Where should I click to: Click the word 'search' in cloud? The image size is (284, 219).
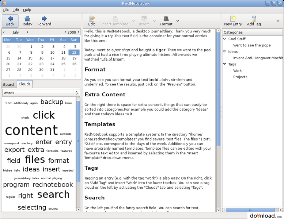(53, 195)
